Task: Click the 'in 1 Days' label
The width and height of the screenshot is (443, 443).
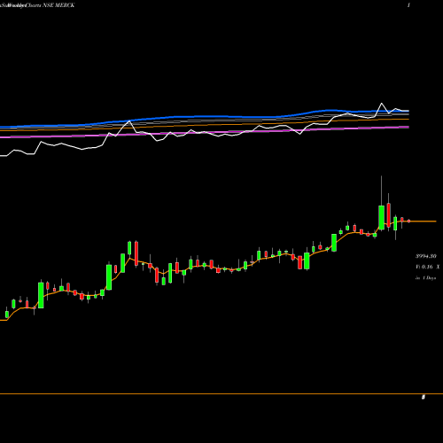Action: [x=425, y=278]
